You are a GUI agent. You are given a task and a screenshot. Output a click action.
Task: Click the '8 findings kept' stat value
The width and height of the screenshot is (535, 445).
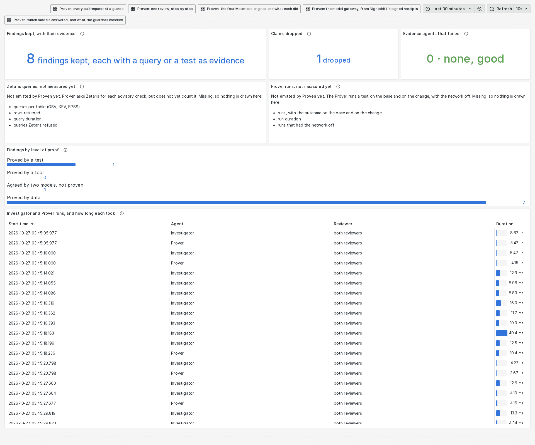coord(135,59)
